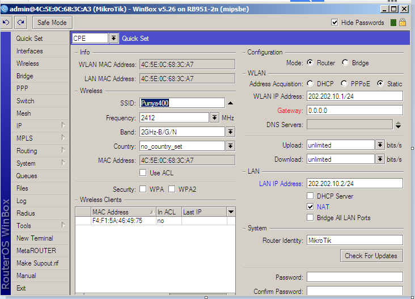This screenshot has height=299, width=415.
Task: Click the SSID input field
Action: click(182, 103)
